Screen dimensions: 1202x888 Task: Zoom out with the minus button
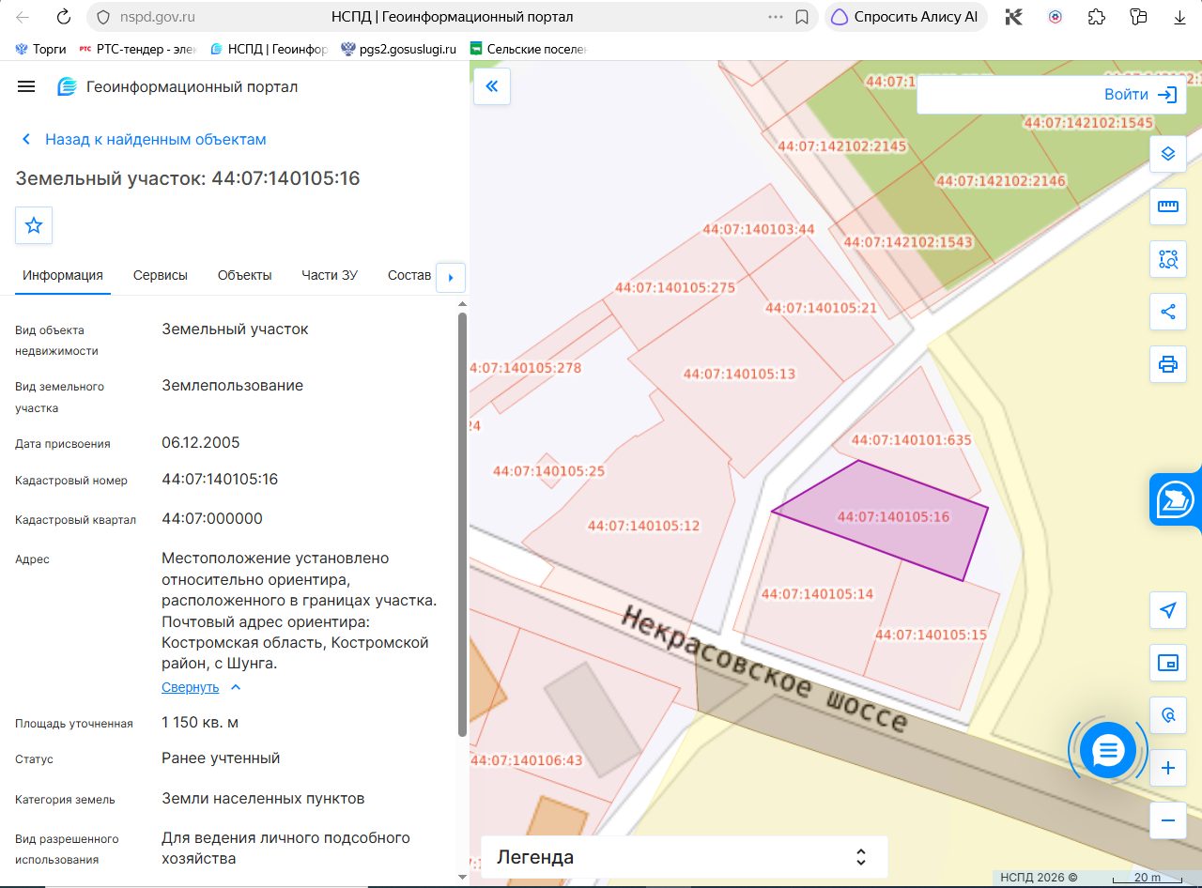pyautogui.click(x=1168, y=820)
